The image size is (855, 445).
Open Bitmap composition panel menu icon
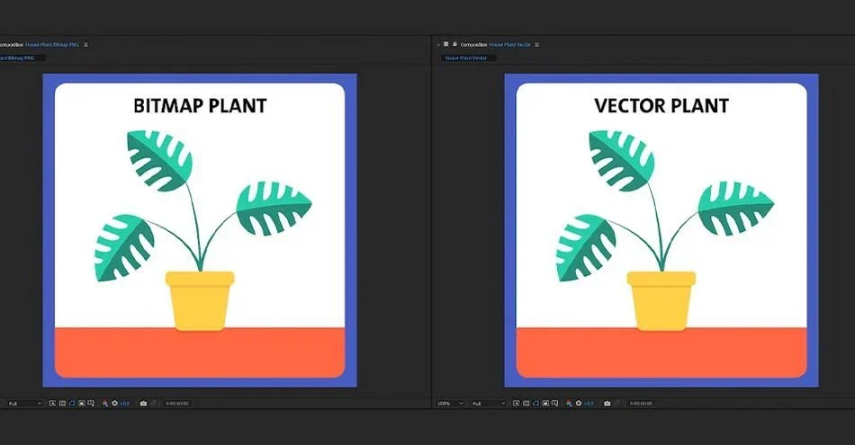coord(85,45)
